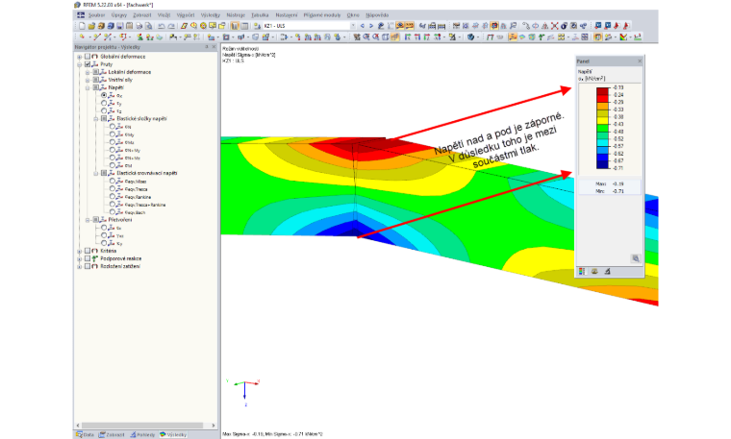The width and height of the screenshot is (731, 439).
Task: Open the KZ1 - ULS load case dropdown
Action: 352,26
